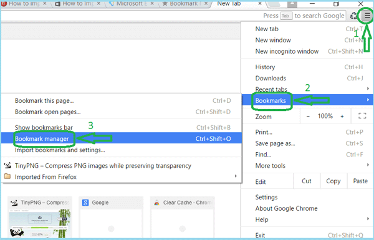
Task: Click the Cut button in Edit row
Action: click(x=307, y=181)
